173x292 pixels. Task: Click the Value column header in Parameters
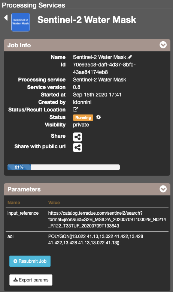click(54, 202)
